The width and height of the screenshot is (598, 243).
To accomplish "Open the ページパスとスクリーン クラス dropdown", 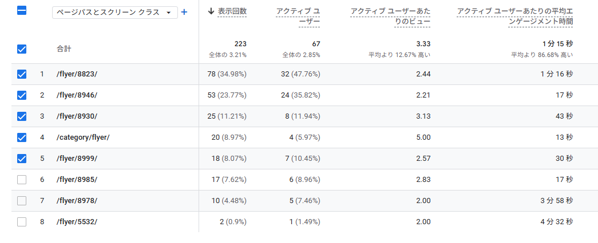I will (114, 13).
